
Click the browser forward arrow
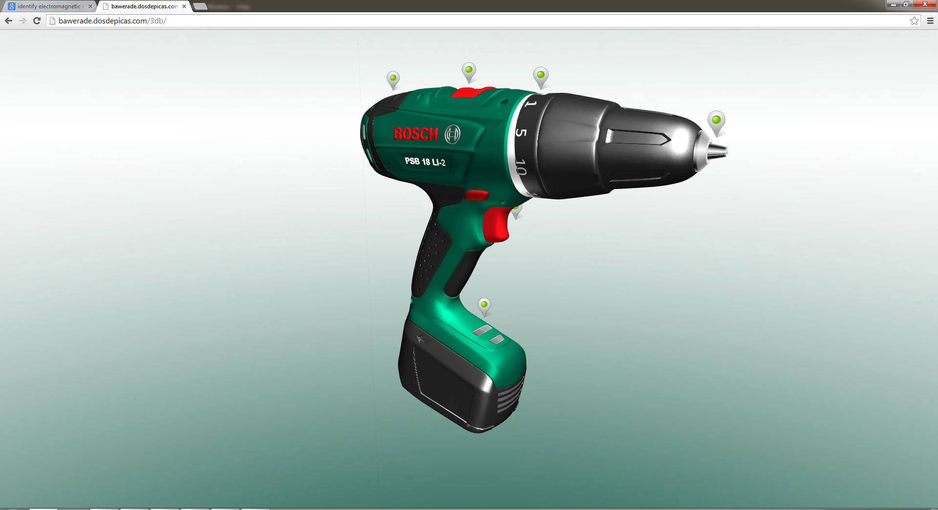22,21
